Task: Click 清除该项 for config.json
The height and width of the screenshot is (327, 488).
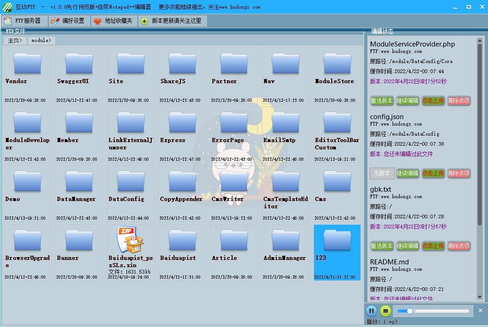Action: pos(459,173)
